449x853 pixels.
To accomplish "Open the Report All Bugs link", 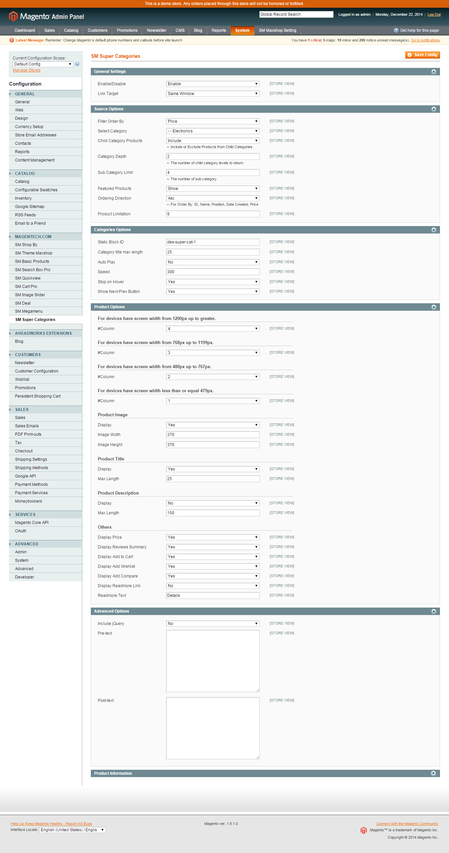I will coord(51,824).
